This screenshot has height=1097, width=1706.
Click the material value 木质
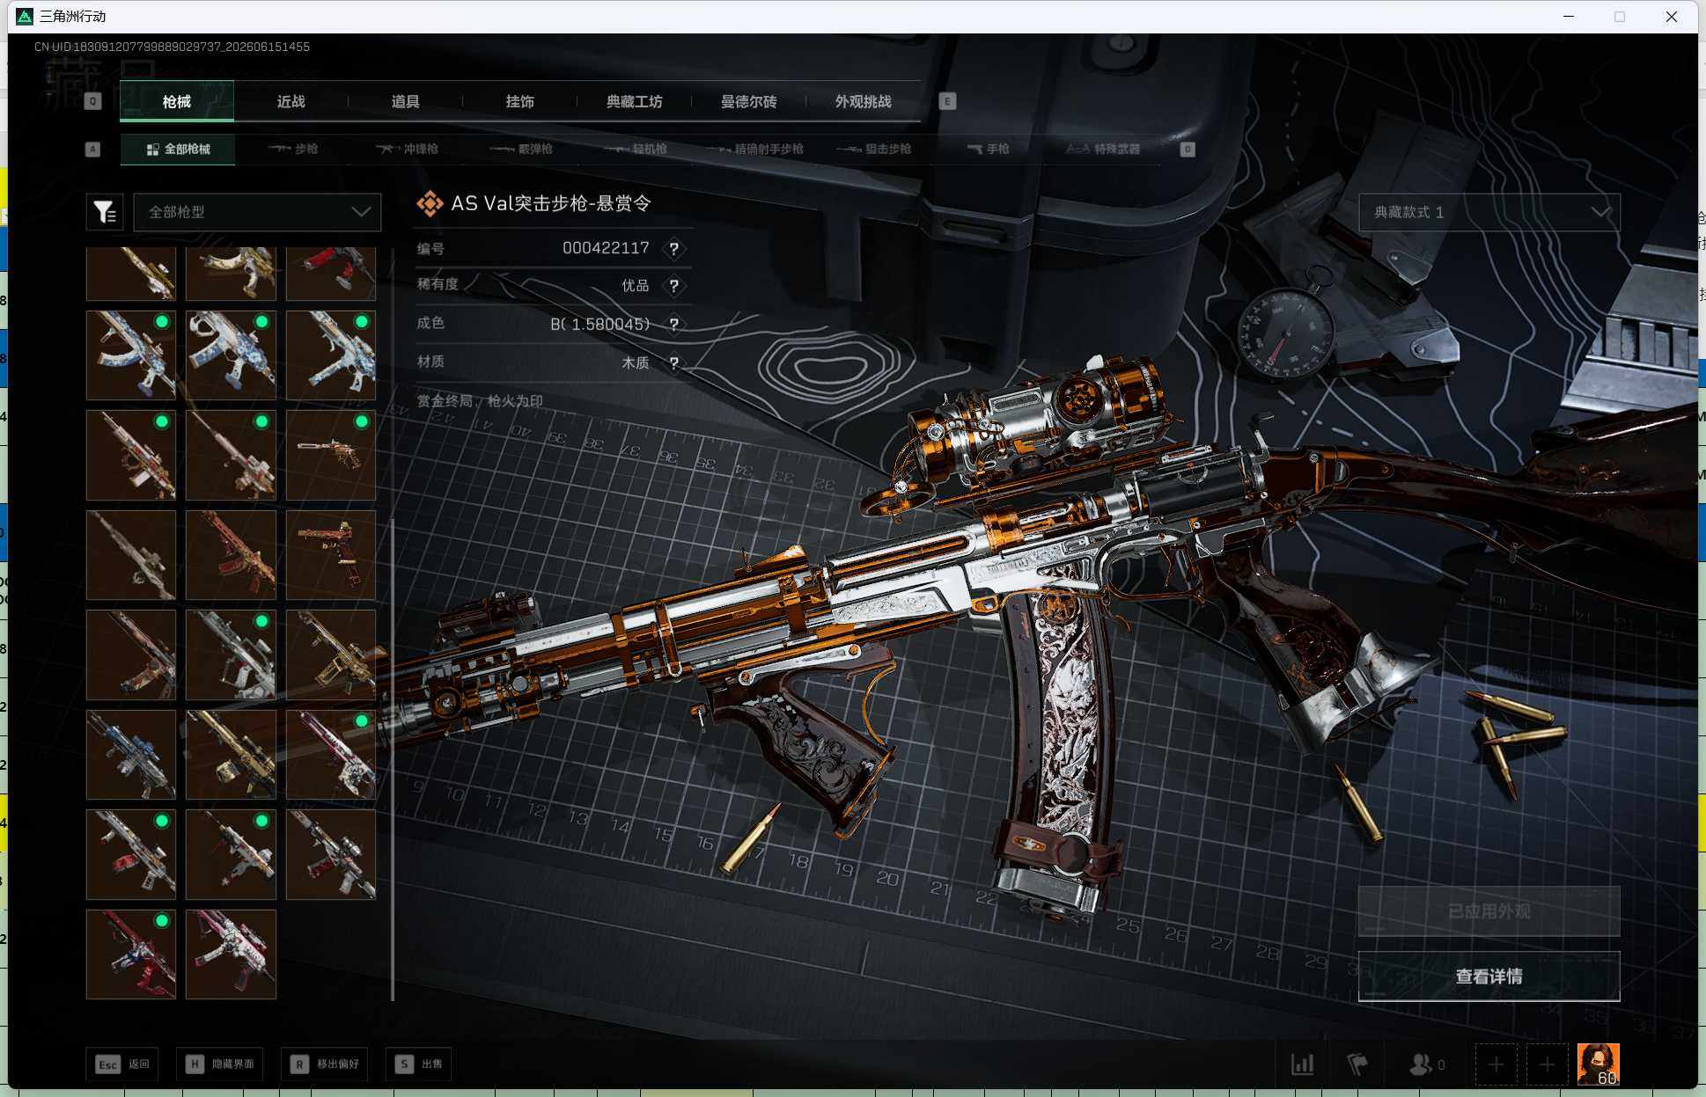636,362
